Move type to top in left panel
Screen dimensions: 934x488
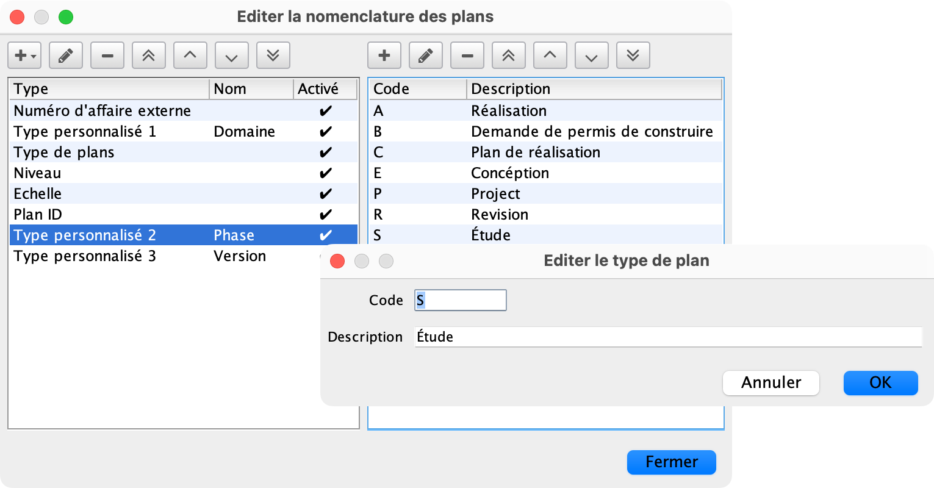(149, 56)
